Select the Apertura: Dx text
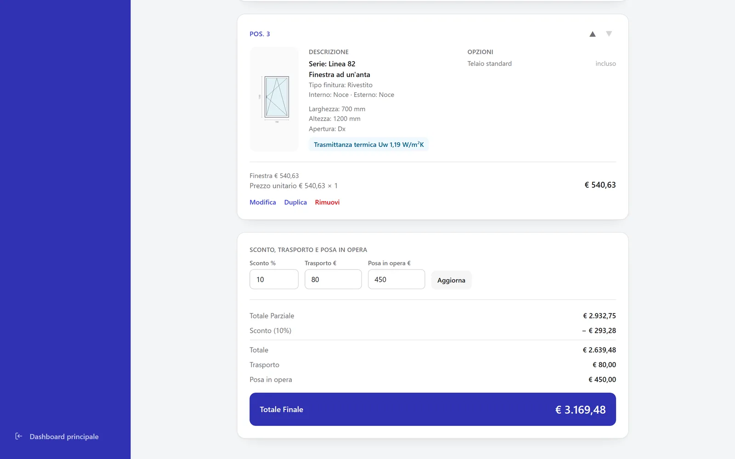Viewport: 735px width, 459px height. (x=327, y=129)
